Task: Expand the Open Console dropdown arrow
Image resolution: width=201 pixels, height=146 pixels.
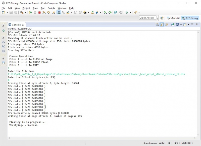Action: coord(188,25)
